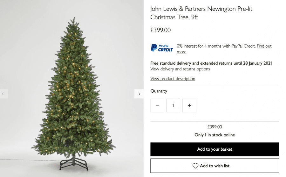Click the 'Only 1 in stock online' notice
286x177 pixels.
(215, 135)
